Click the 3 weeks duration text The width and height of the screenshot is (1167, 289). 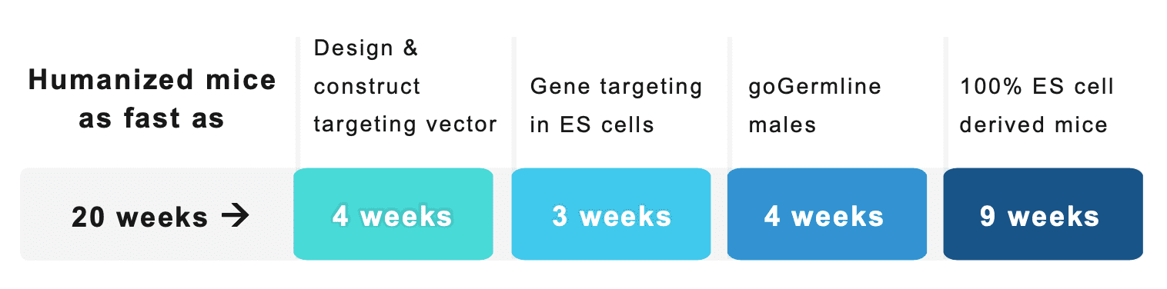coord(611,217)
